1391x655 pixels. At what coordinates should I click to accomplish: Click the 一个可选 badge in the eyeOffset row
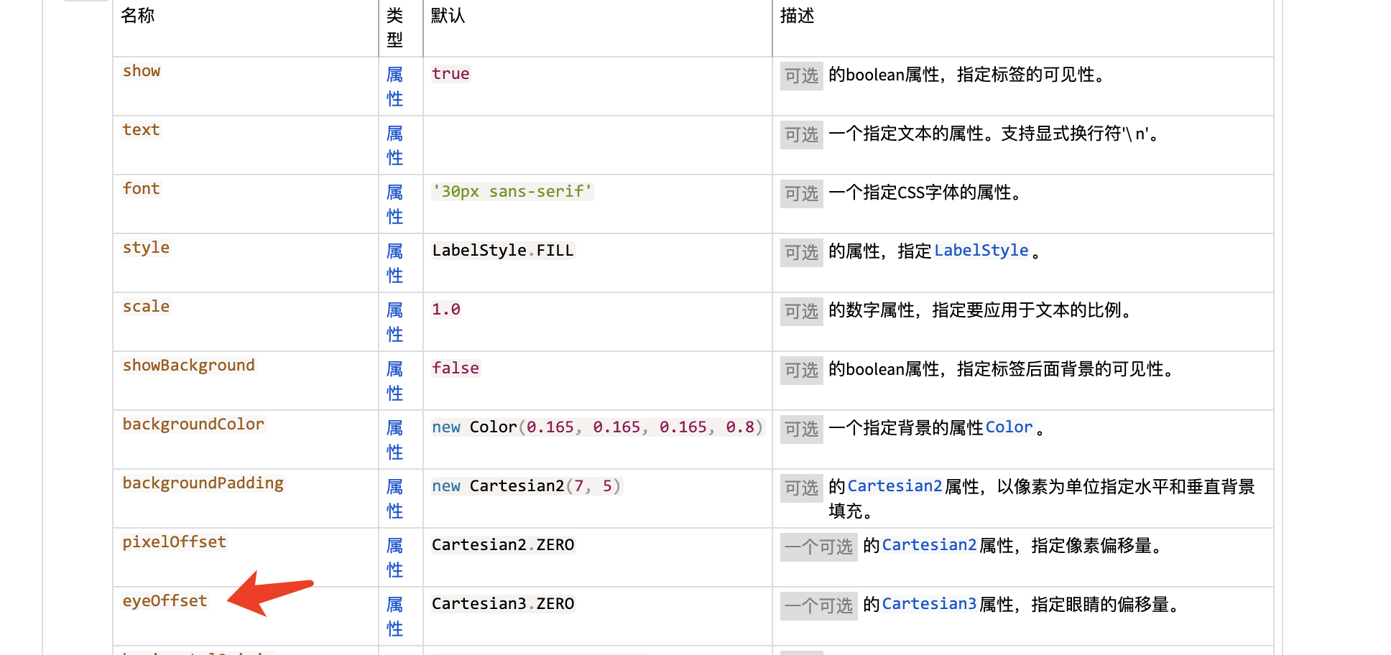(x=819, y=606)
